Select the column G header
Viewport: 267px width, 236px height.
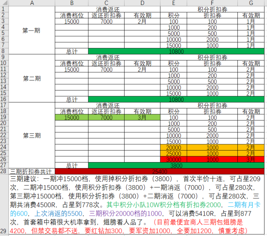click(251, 3)
